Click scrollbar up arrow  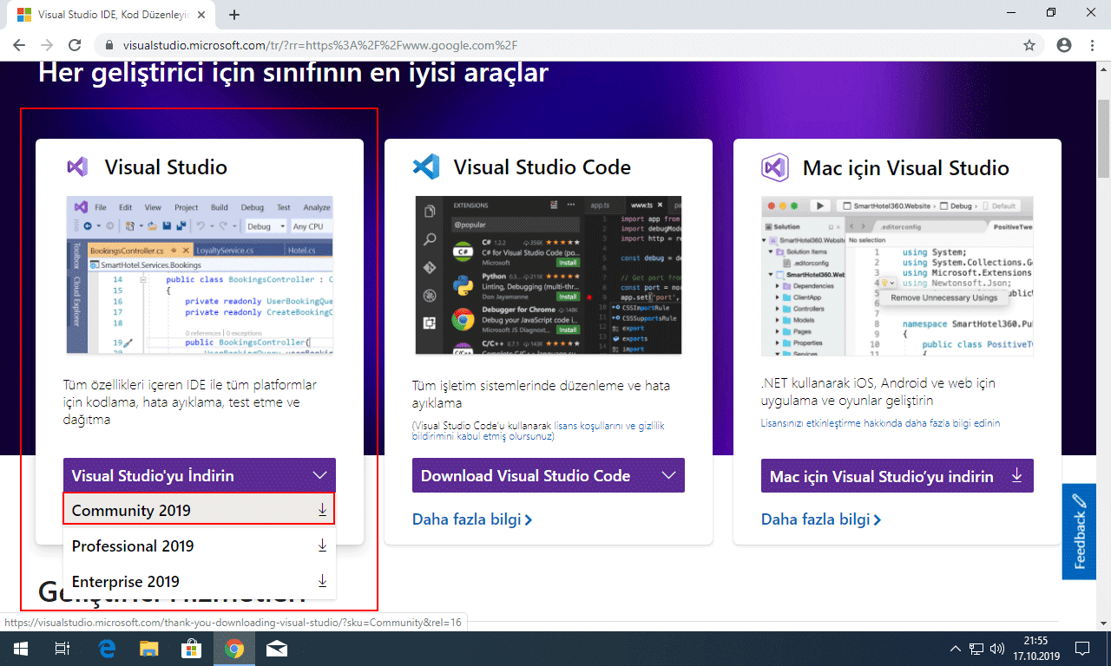(1103, 69)
